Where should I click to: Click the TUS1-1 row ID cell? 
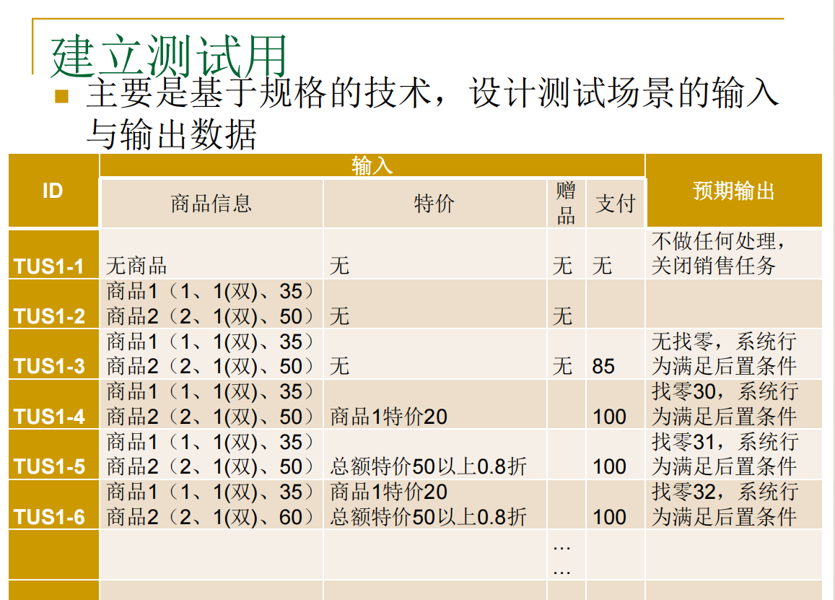pyautogui.click(x=50, y=266)
